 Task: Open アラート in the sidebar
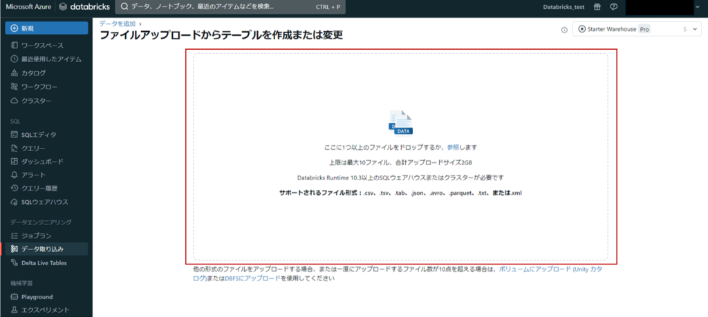pos(33,175)
